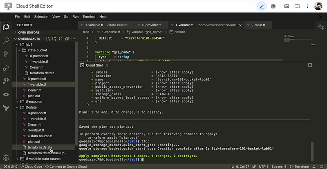Click the errors and warnings indicator
The image size is (327, 169).
pyautogui.click(x=10, y=167)
